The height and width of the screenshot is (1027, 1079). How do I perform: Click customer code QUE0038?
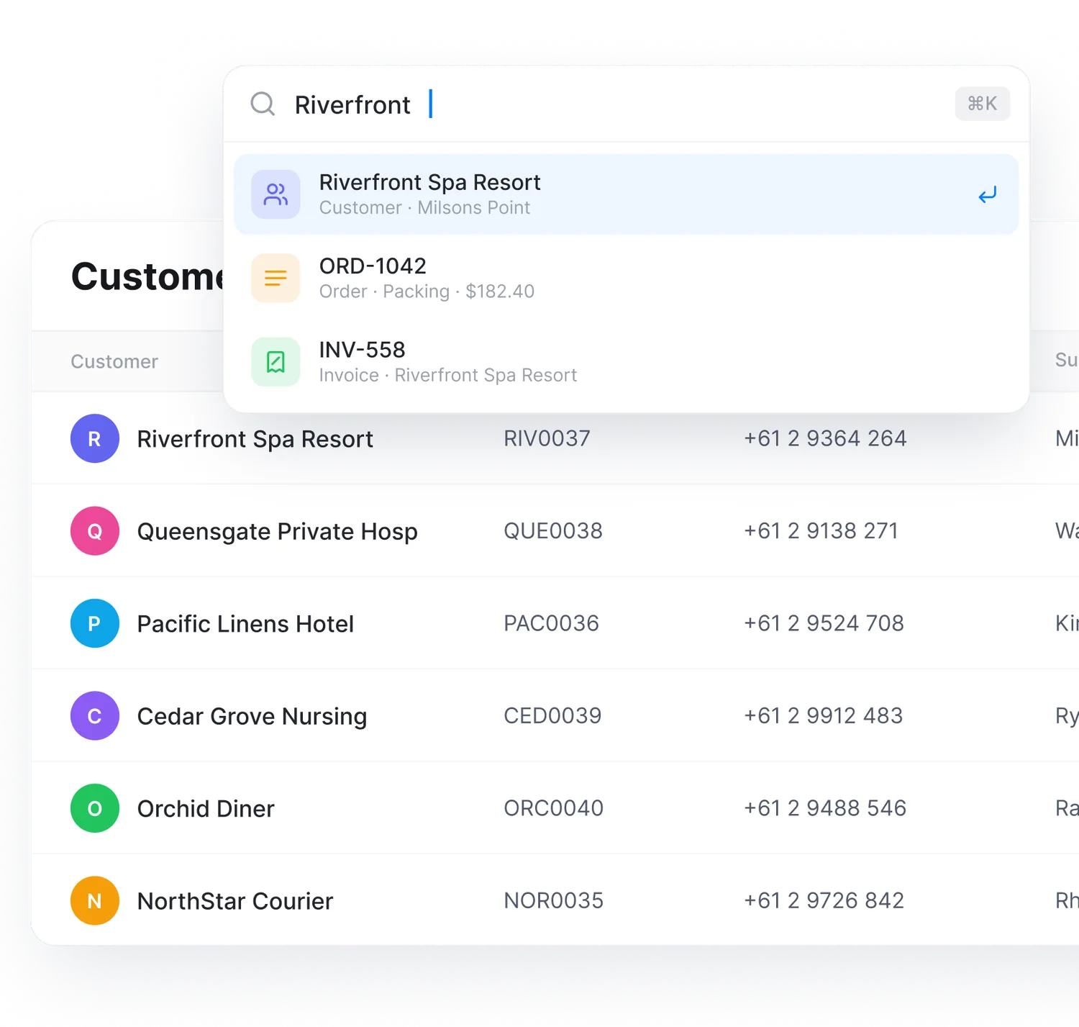click(x=553, y=531)
